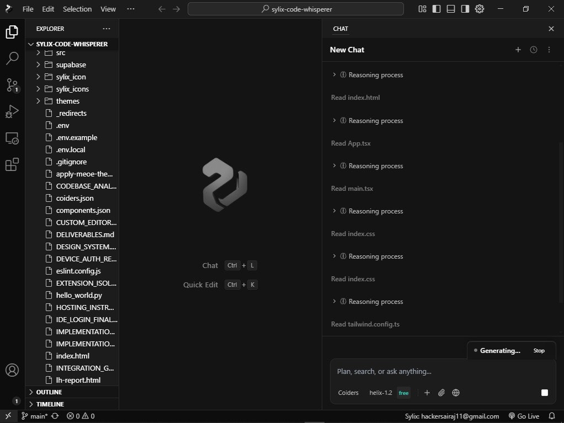
Task: Collapse the SYLIX-CODE-WHISPERER folder section
Action: pos(72,44)
